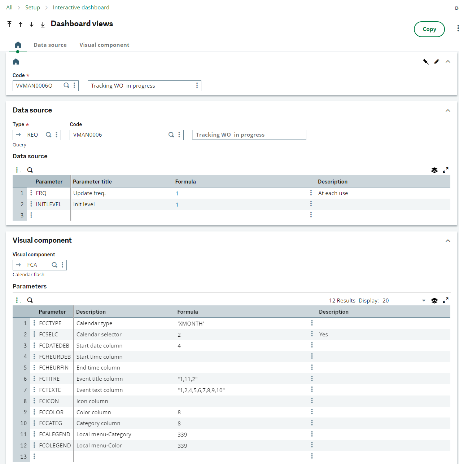
Task: Follow the Interactive dashboard breadcrumb link
Action: 81,8
